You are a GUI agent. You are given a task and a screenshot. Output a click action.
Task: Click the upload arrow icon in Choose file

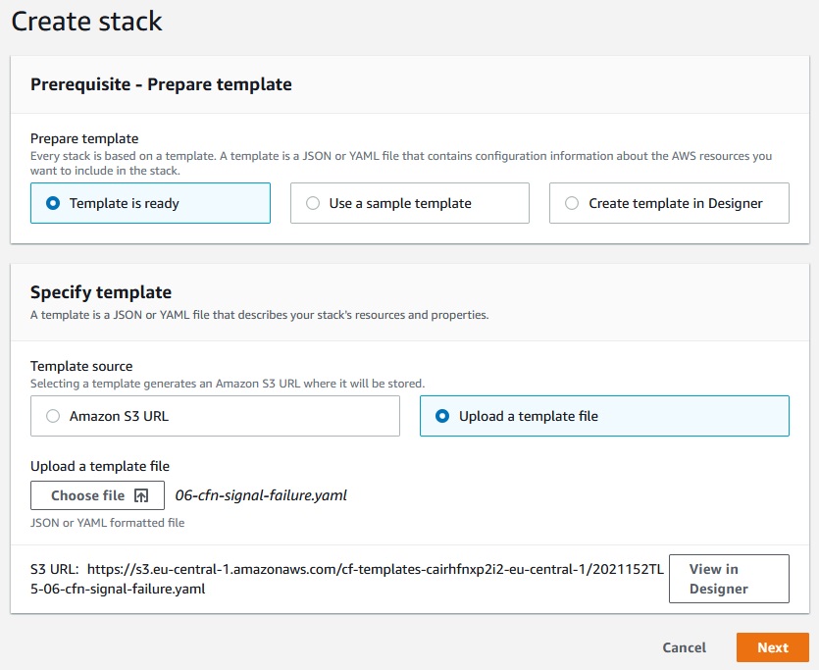coord(141,495)
